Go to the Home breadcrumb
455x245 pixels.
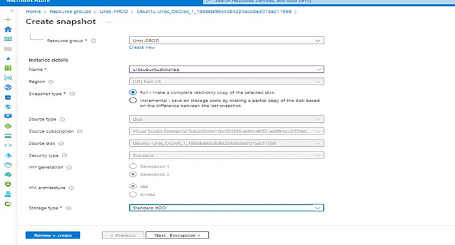tap(33, 12)
